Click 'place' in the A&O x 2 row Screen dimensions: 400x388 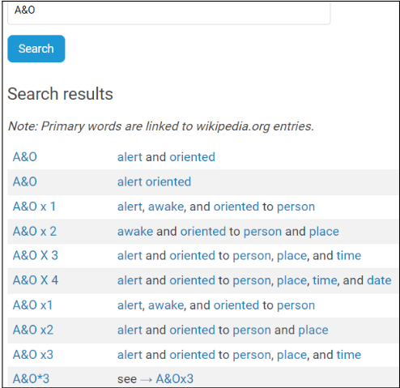click(324, 232)
